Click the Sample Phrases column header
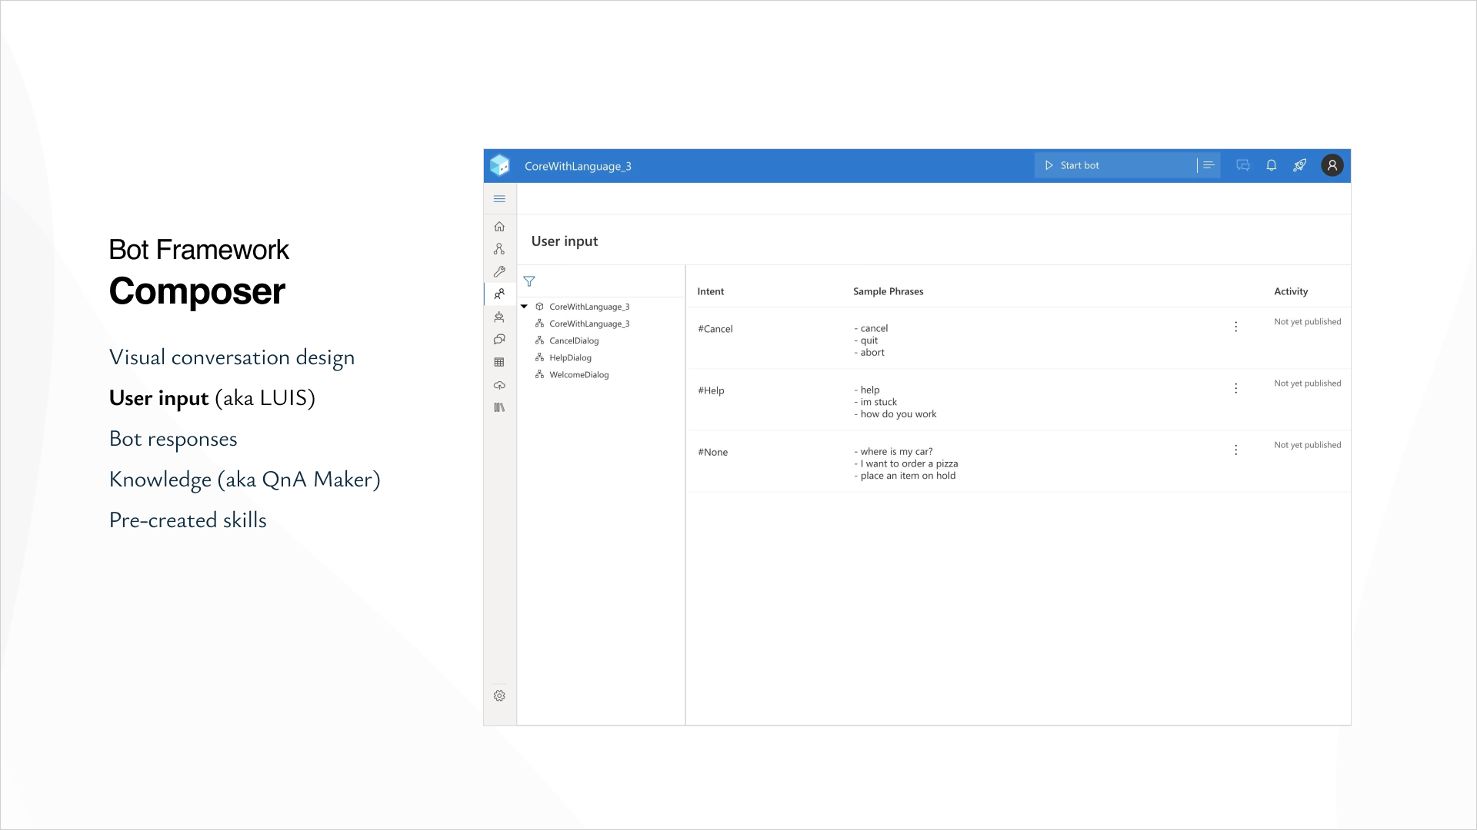This screenshot has height=830, width=1477. pos(888,291)
